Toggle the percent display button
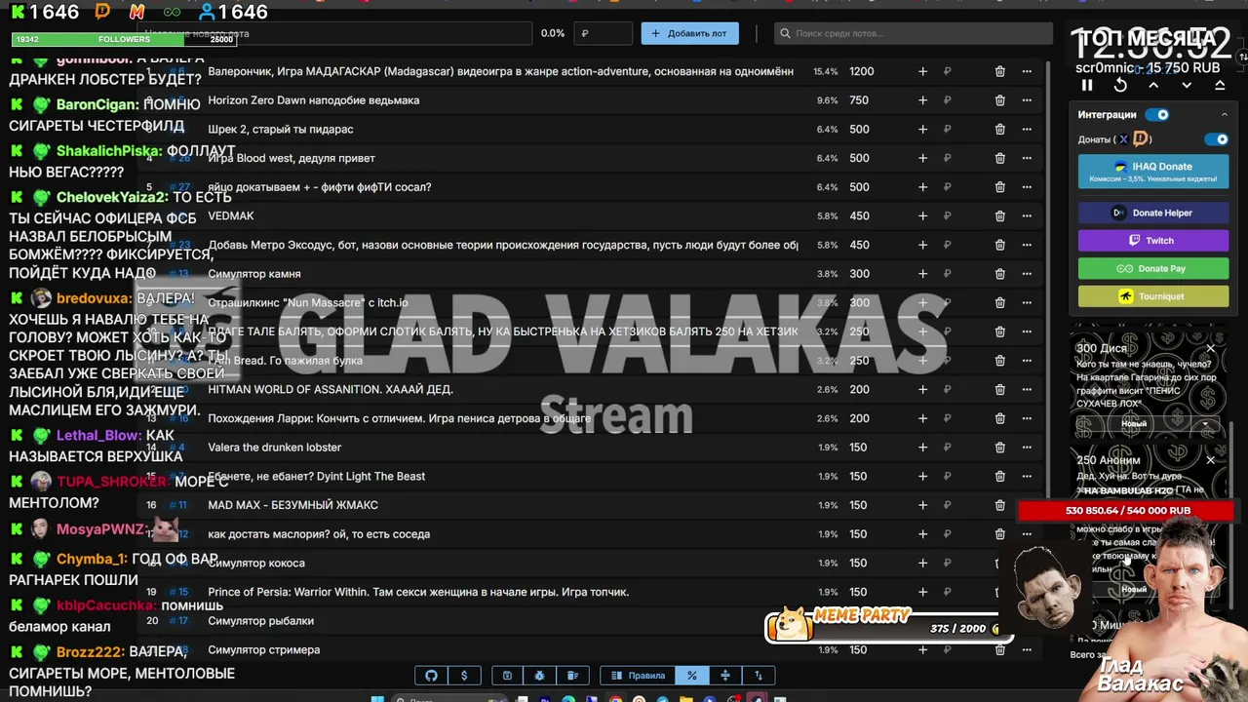1248x702 pixels. click(x=691, y=675)
